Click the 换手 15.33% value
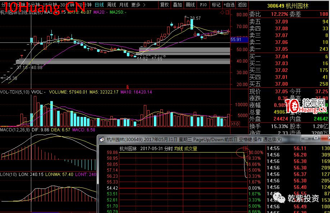This screenshot has width=330, height=213. coord(279,126)
